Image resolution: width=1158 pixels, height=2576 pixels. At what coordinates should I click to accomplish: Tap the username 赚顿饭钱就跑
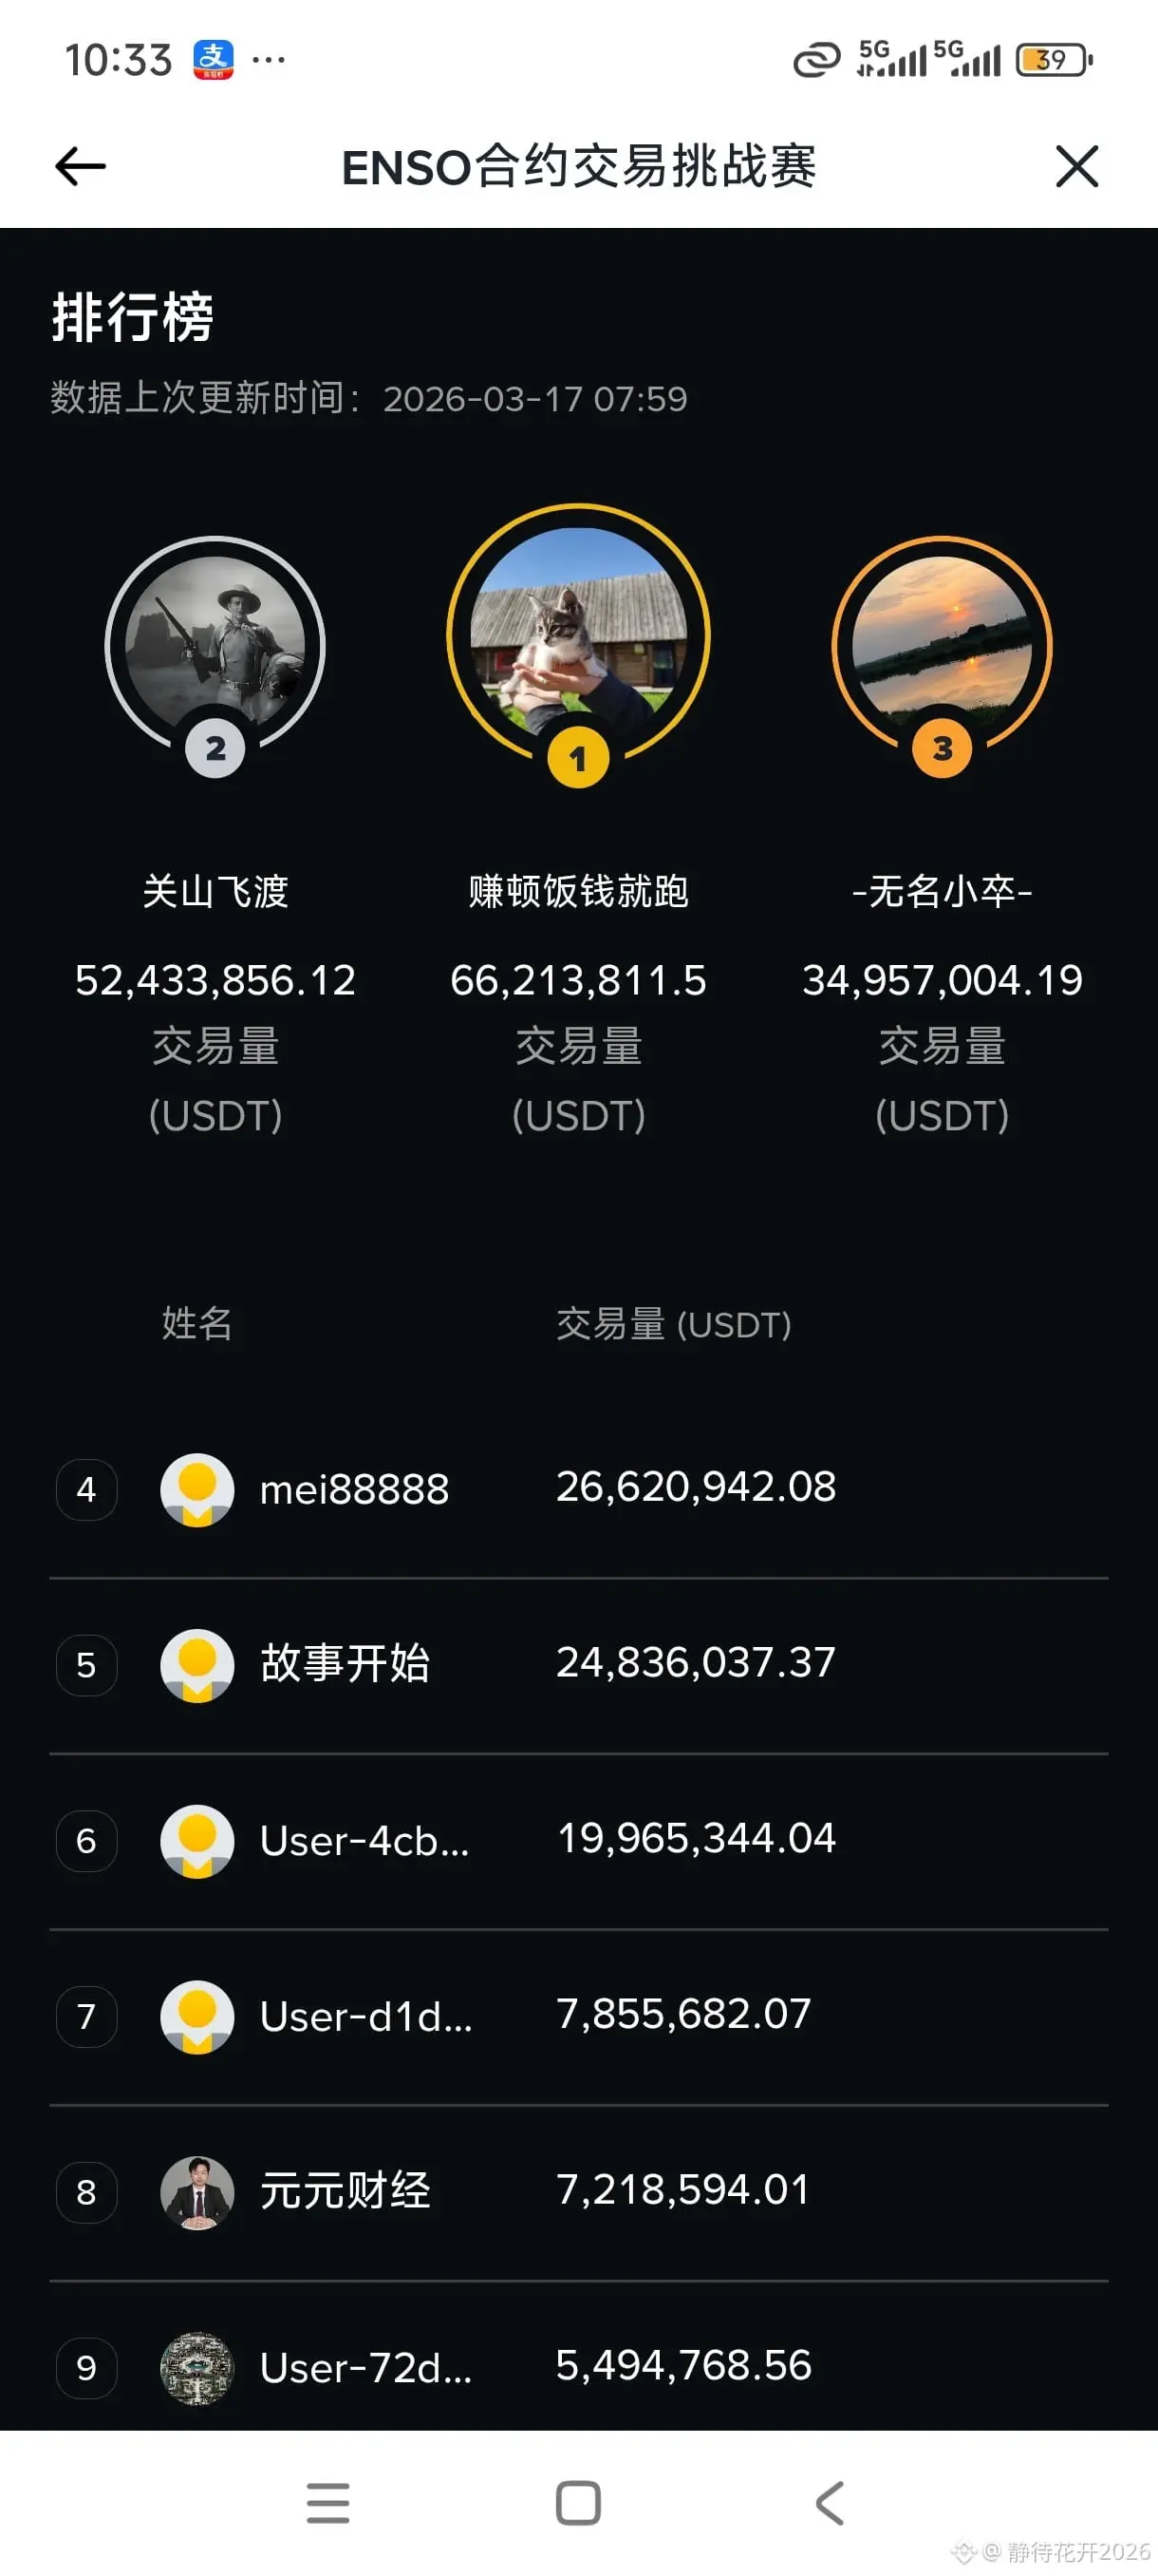coord(578,891)
